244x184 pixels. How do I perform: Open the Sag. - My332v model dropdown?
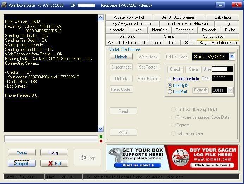(x=232, y=57)
